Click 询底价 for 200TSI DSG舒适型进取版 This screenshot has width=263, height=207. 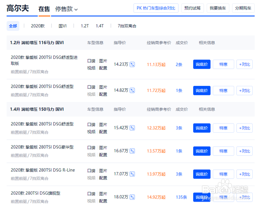click(202, 64)
